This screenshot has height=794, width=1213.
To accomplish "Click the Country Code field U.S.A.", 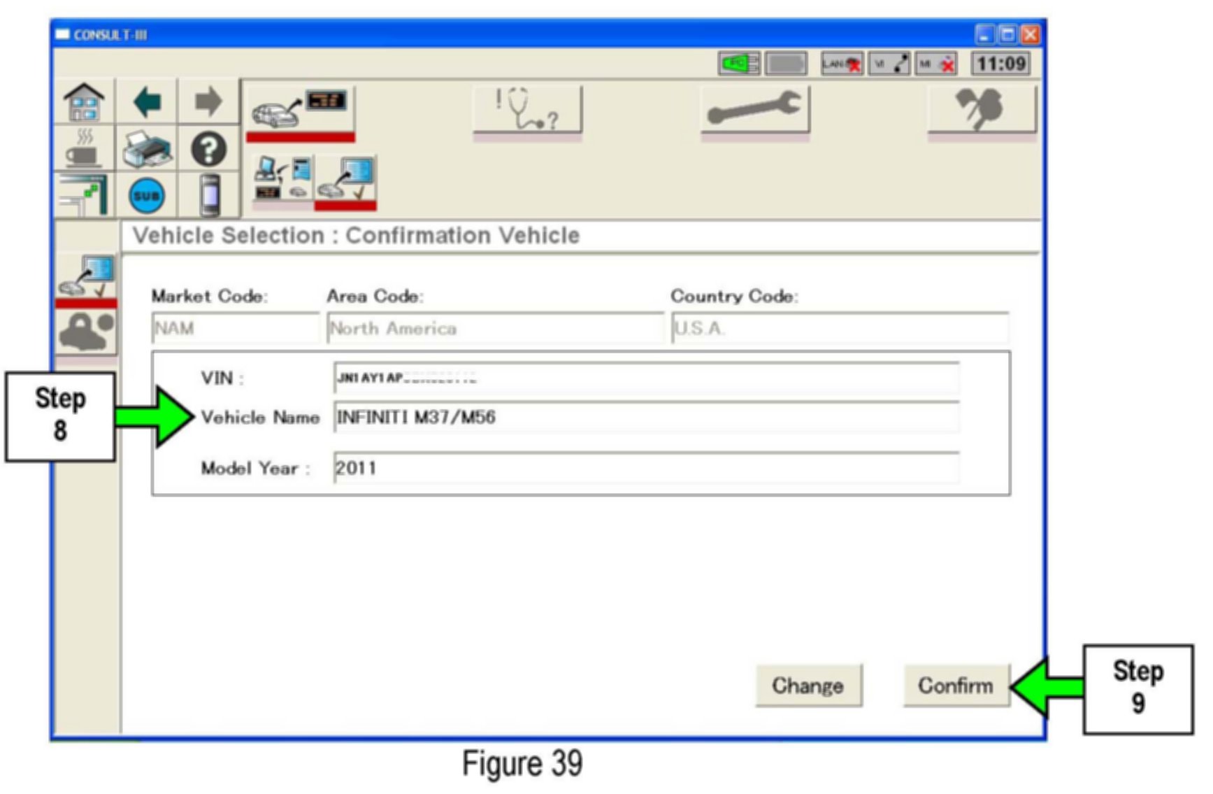I will (840, 328).
